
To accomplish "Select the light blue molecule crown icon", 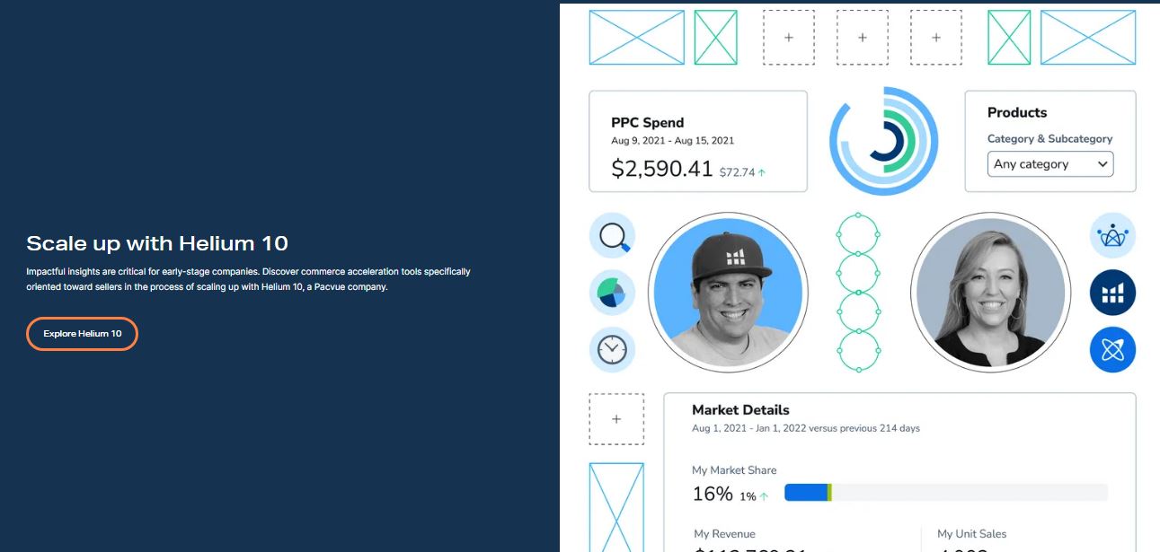I will 1112,235.
